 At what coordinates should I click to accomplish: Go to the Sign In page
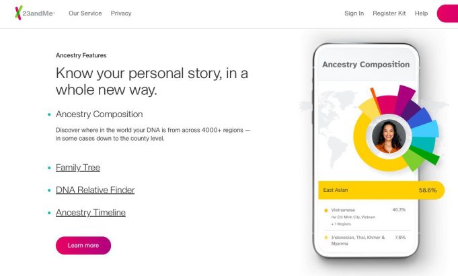pos(354,13)
